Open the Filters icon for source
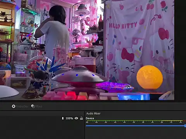This screenshot has width=186, height=139. point(33,106)
